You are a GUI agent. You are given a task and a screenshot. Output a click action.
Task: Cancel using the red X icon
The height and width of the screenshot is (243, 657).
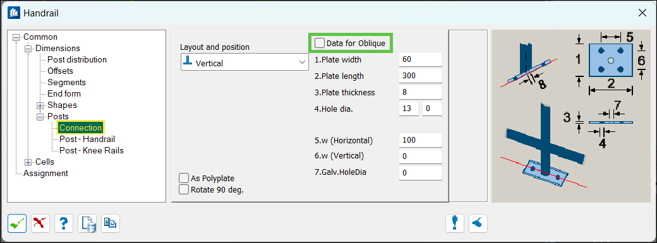click(40, 223)
